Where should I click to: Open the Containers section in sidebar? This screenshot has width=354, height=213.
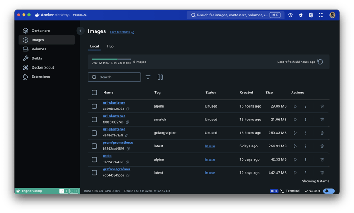(x=46, y=31)
